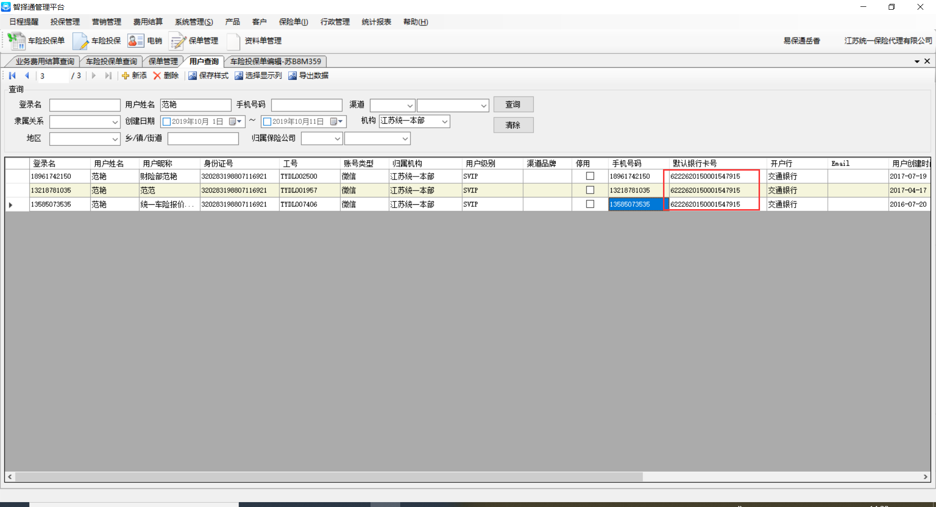Expand the 地区 dropdown

115,139
